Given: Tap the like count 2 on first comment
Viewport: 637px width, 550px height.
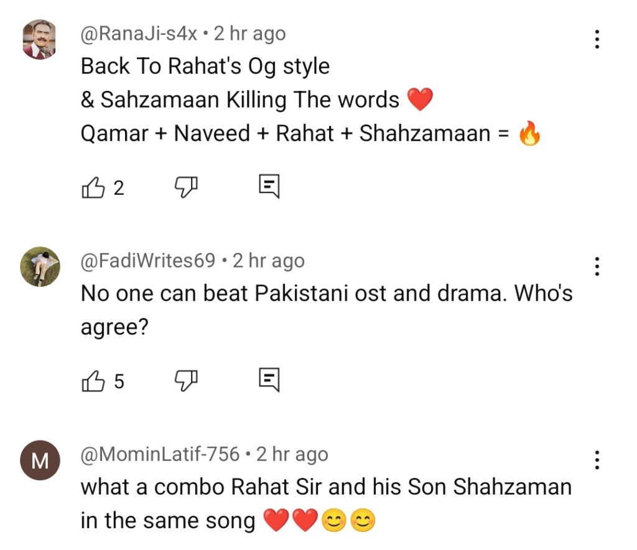Looking at the screenshot, I should pos(119,187).
